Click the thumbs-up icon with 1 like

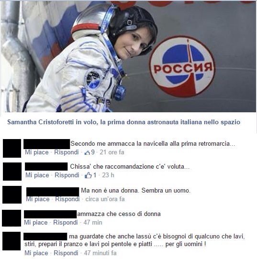coord(88,175)
